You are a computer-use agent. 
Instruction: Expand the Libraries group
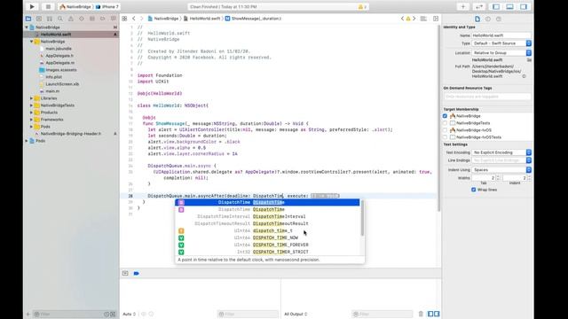point(32,98)
